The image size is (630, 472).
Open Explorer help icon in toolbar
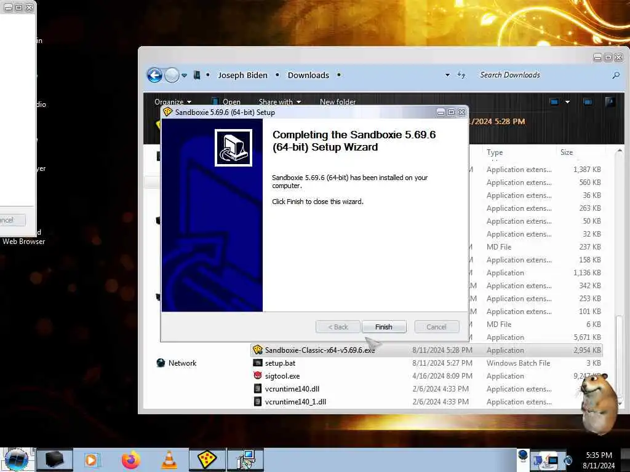[x=610, y=101]
